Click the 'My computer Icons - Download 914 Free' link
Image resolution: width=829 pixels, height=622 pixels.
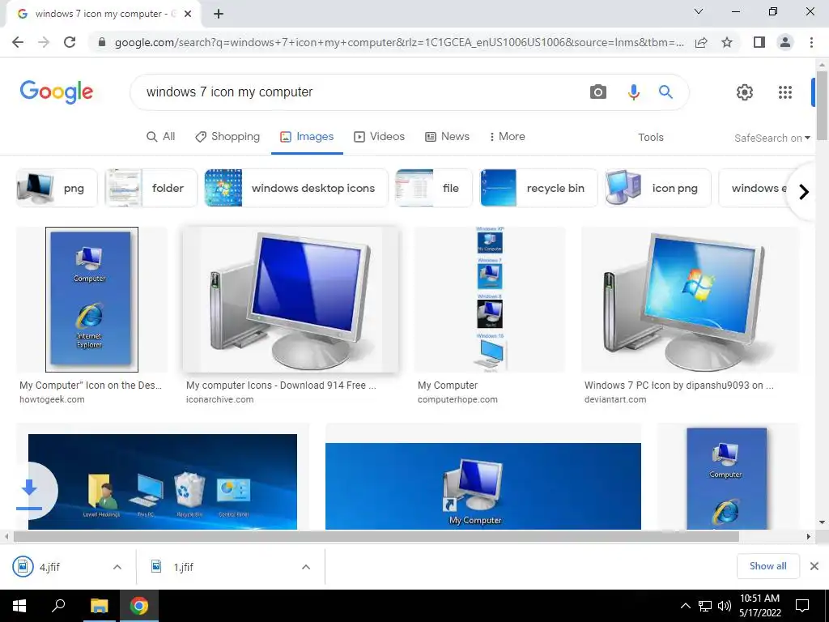click(x=281, y=386)
